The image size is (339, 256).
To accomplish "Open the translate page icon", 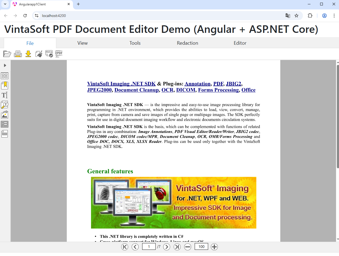I will tap(288, 16).
